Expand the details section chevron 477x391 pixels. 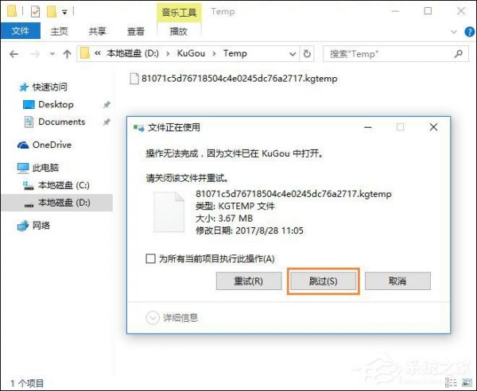pyautogui.click(x=153, y=318)
